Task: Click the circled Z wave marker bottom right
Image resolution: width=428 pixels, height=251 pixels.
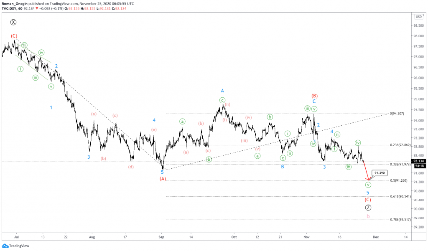Action: click(368, 207)
